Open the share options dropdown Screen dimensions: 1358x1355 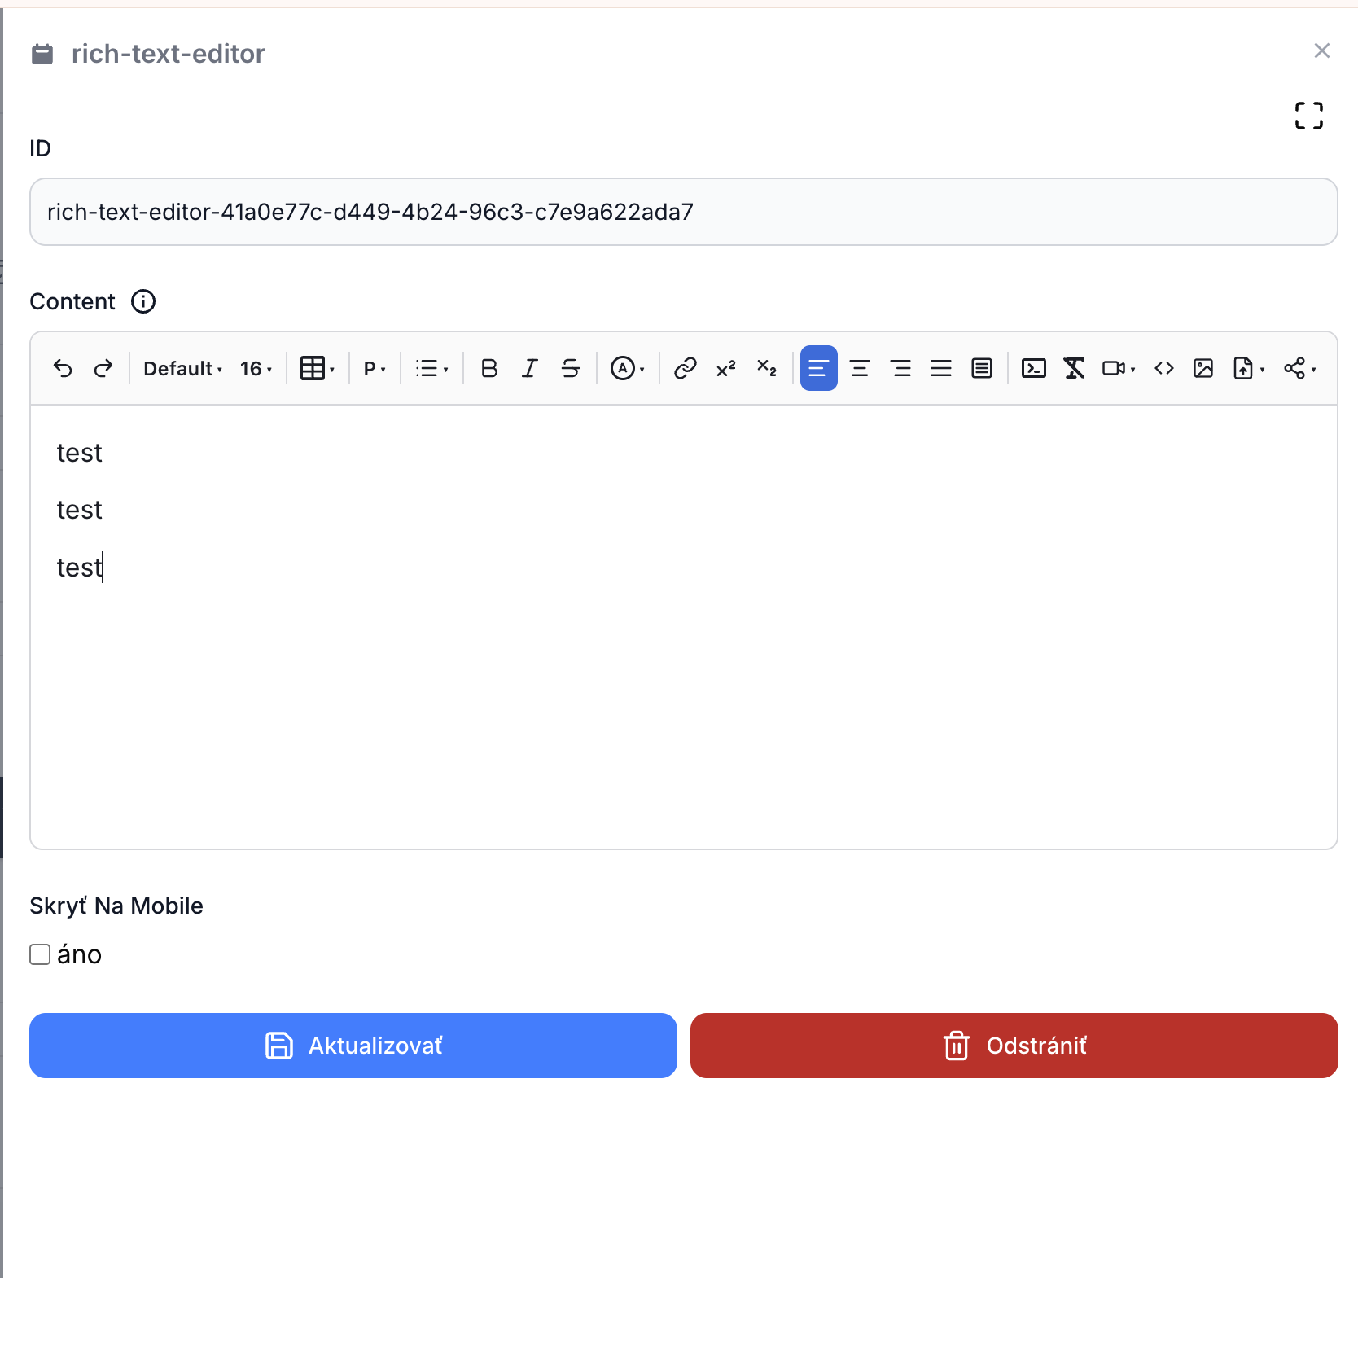click(x=1300, y=369)
